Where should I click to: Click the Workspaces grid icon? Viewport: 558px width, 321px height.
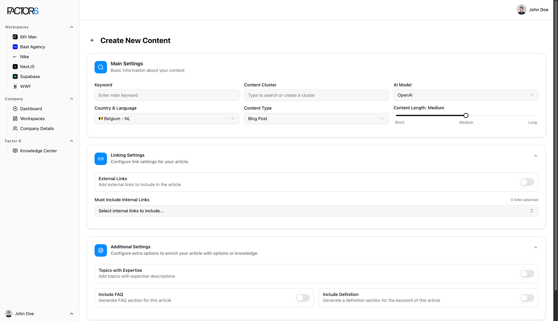click(15, 119)
